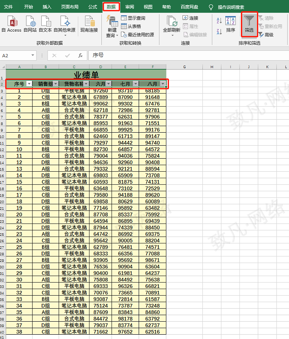Click cell with value 98178
The height and width of the screenshot is (339, 289).
coord(125,319)
